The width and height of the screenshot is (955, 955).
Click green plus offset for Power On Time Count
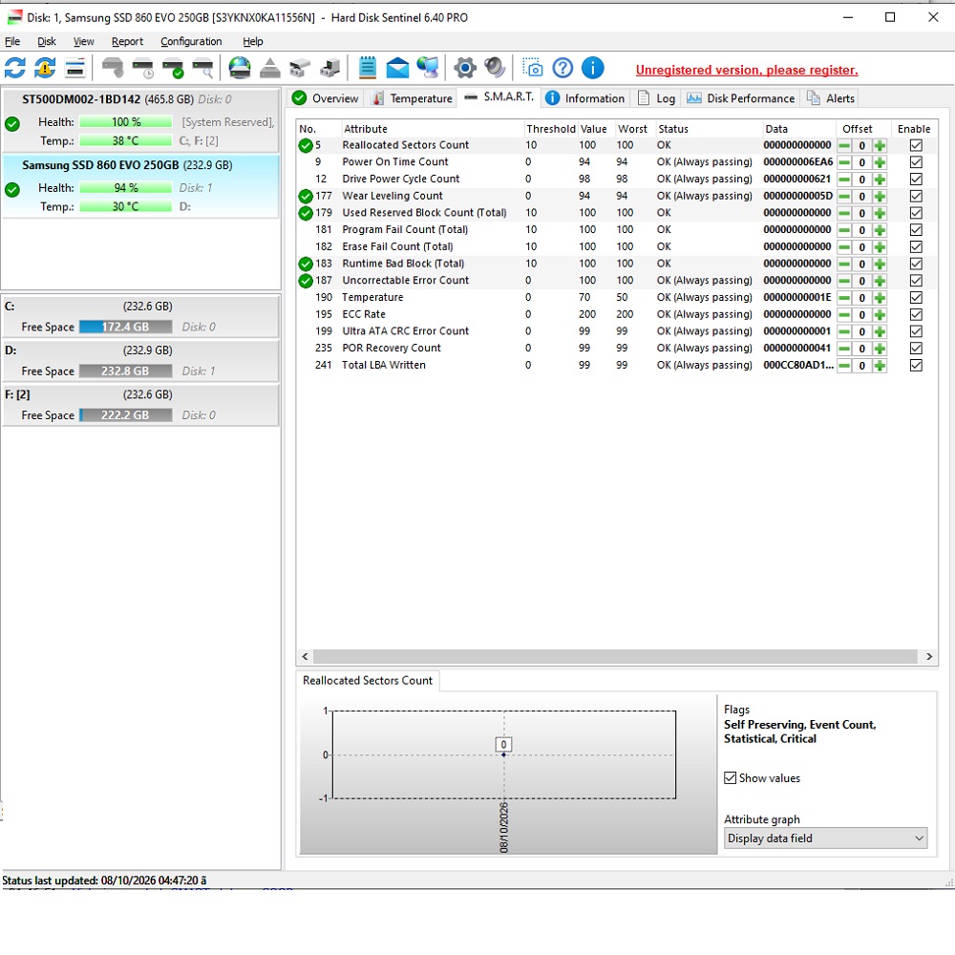[880, 162]
